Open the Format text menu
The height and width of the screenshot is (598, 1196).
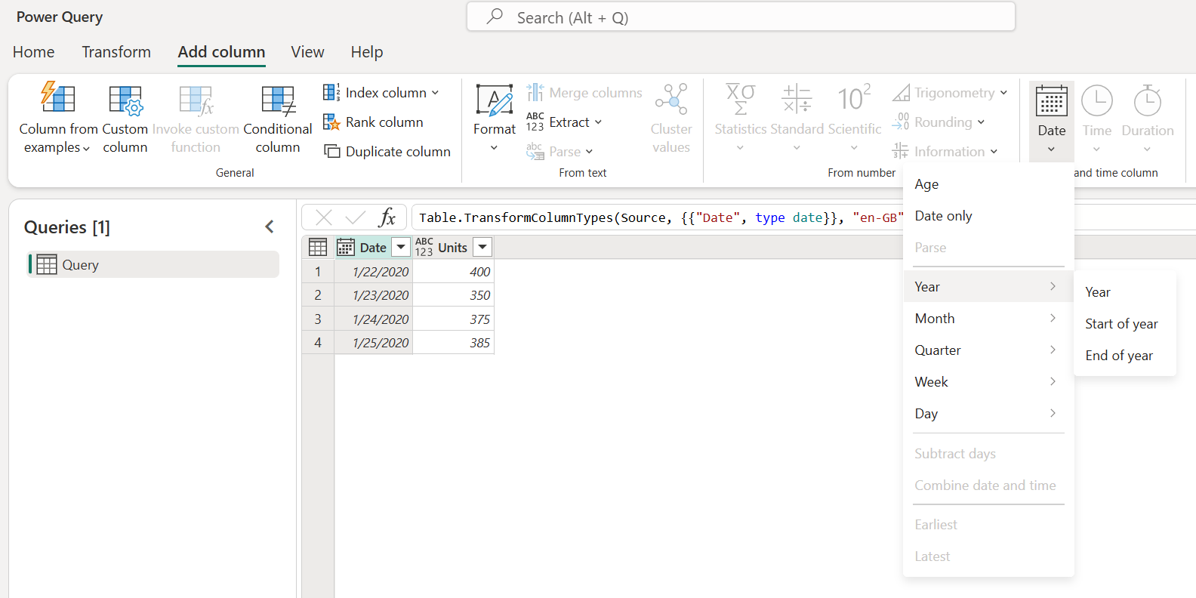pyautogui.click(x=495, y=118)
